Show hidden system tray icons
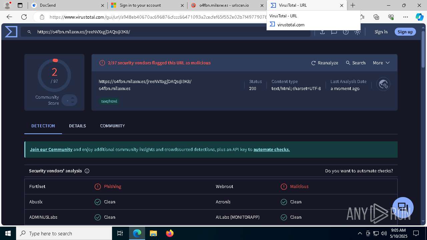Screen dimensions: 427x240 [360, 233]
